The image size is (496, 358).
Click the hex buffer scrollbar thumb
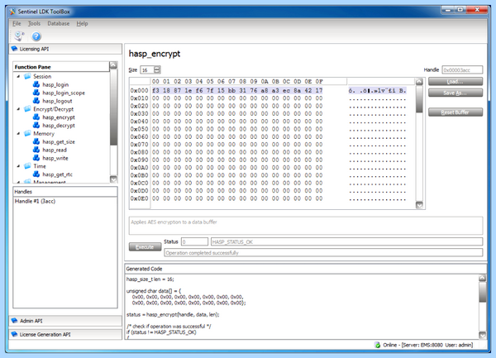tap(419, 99)
